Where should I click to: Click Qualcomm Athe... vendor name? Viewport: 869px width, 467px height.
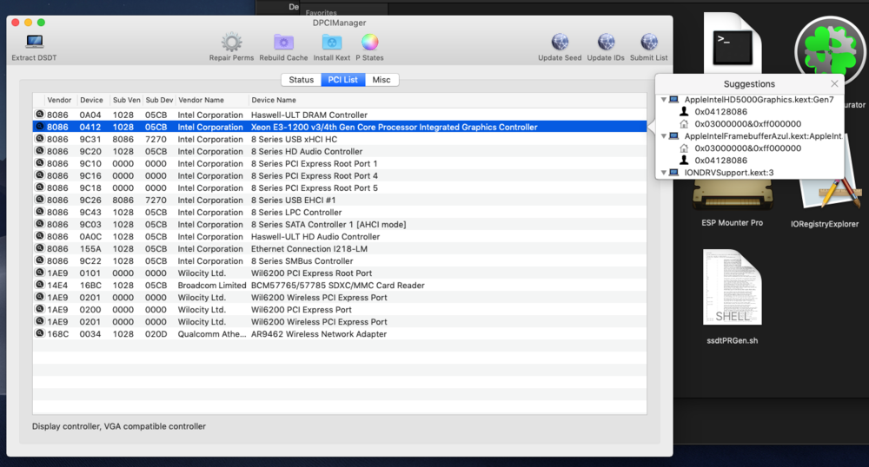click(212, 334)
